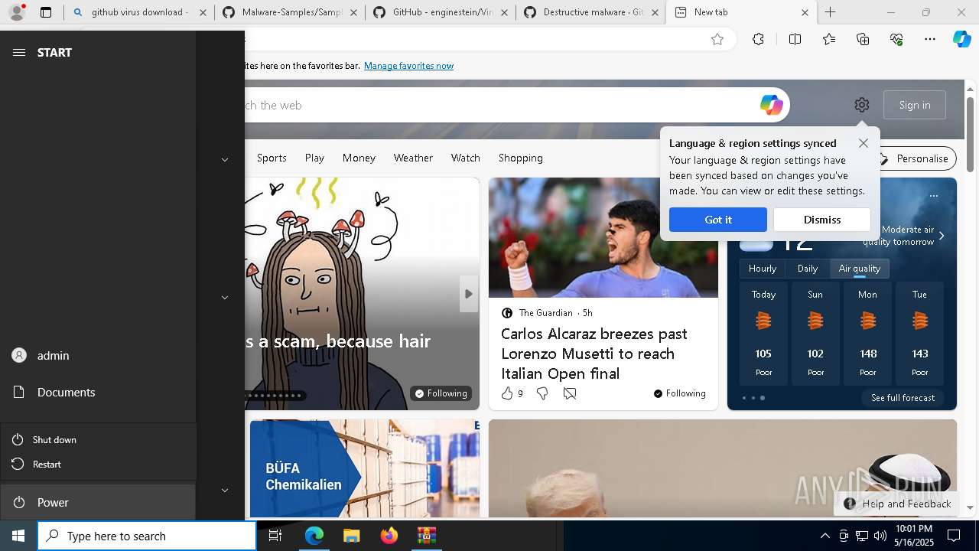Select the Power button in Start

(x=98, y=502)
